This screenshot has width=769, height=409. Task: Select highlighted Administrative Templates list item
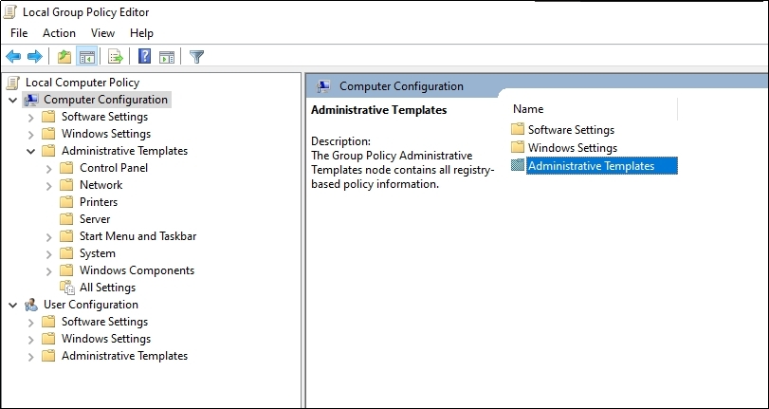tap(602, 165)
